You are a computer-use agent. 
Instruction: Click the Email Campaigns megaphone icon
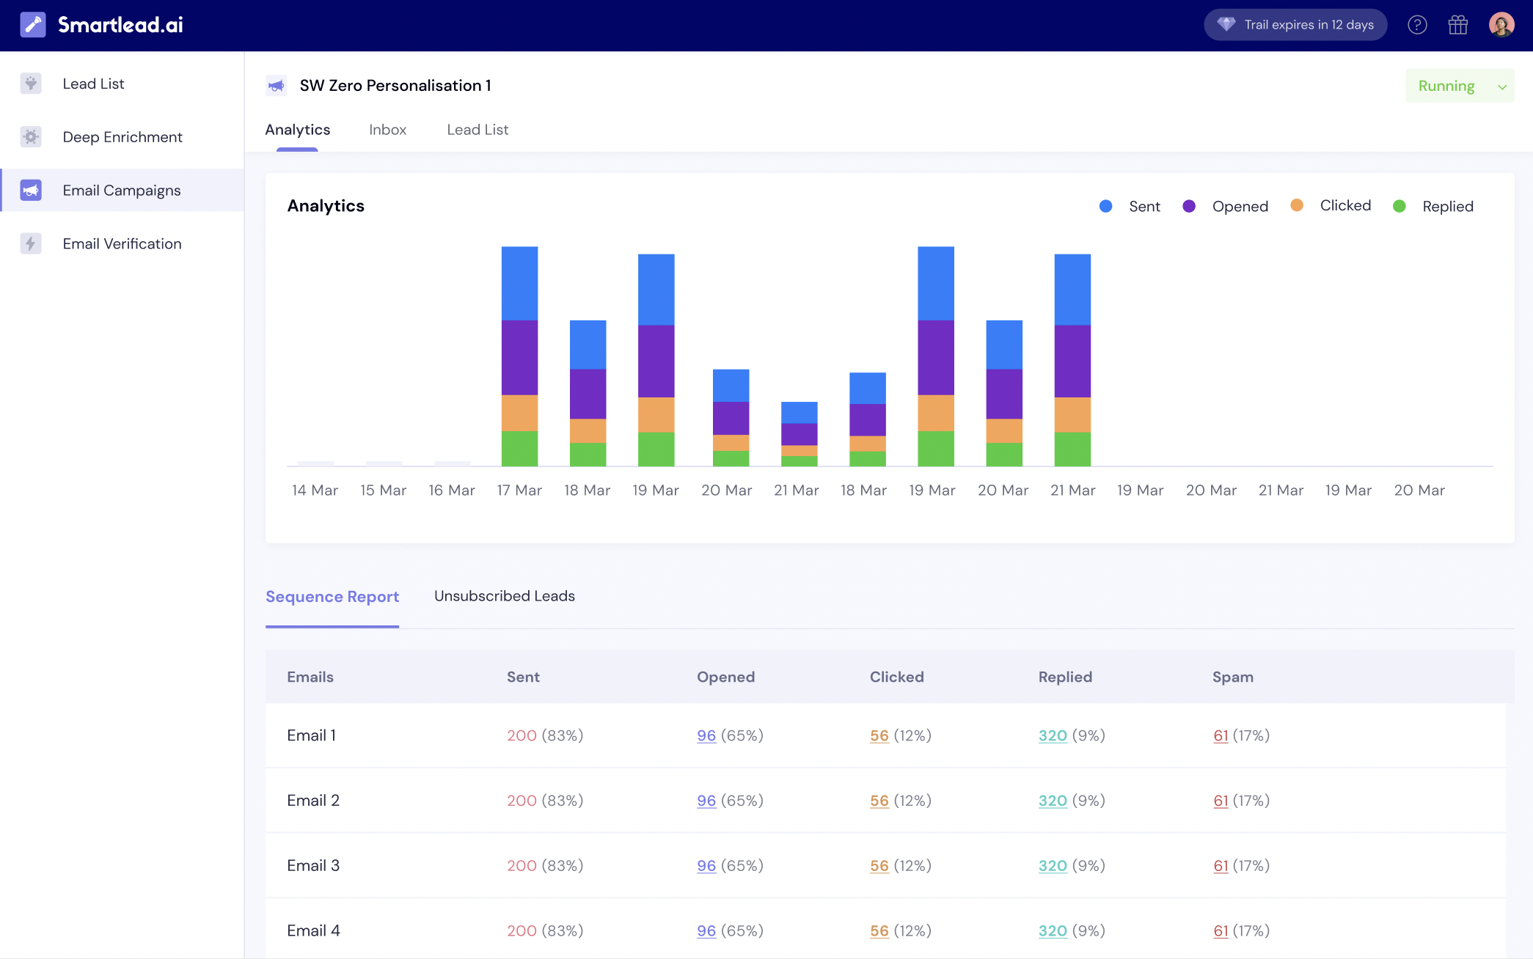30,190
